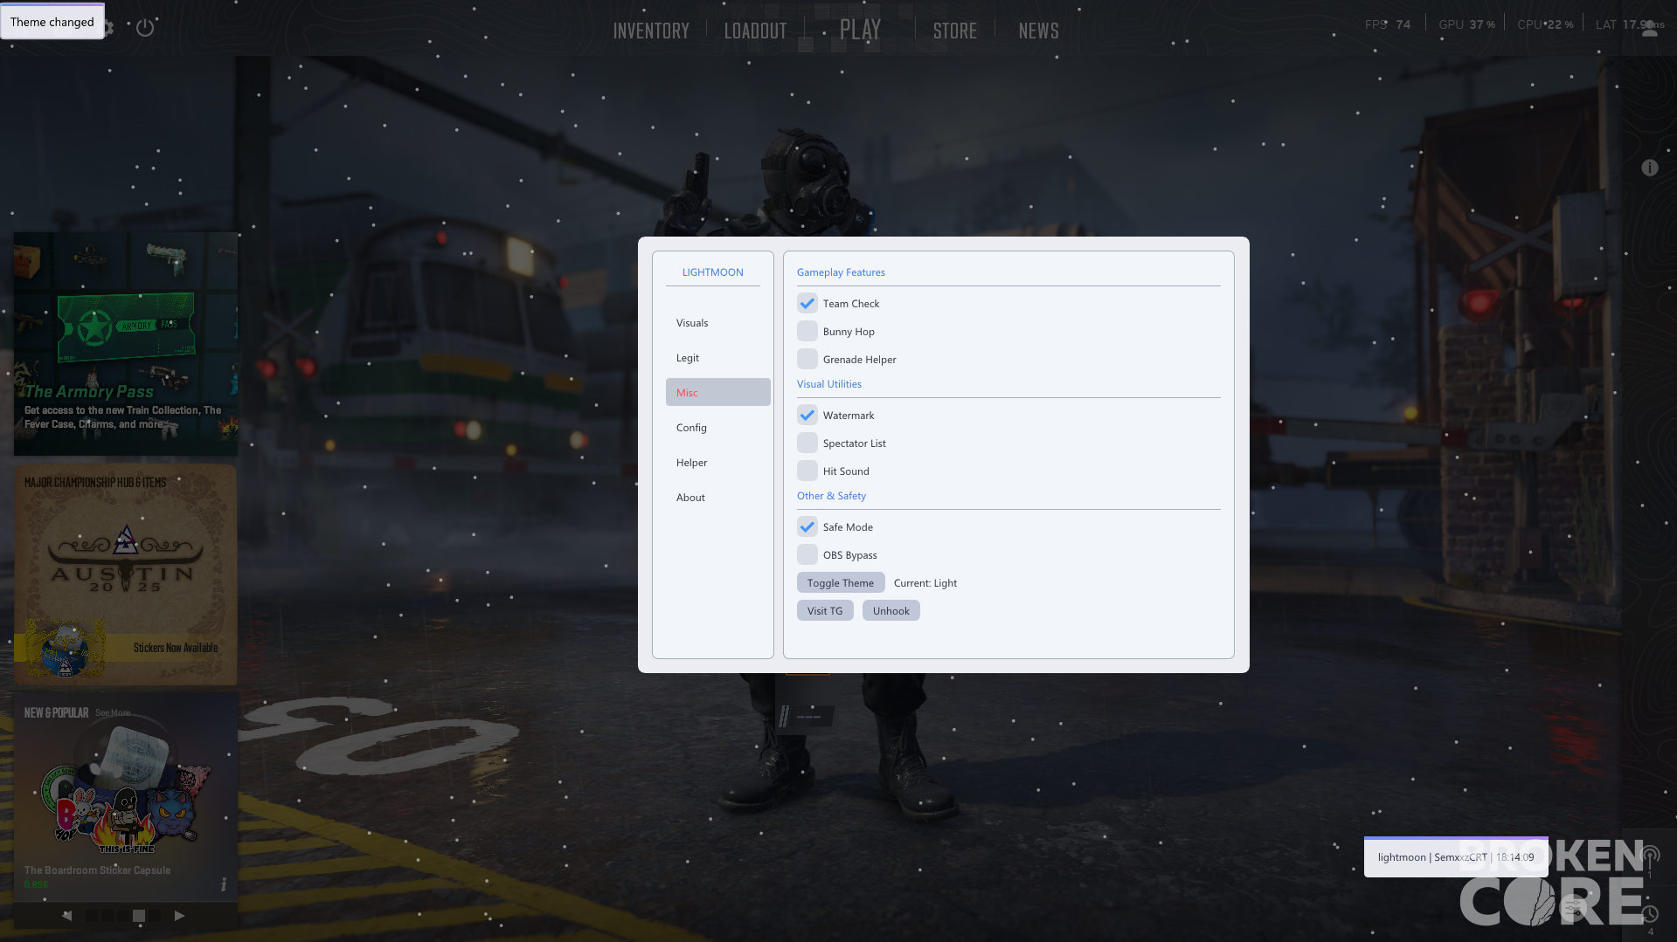The width and height of the screenshot is (1677, 942).
Task: Click the Boardroom capsule info icon
Action: click(224, 884)
